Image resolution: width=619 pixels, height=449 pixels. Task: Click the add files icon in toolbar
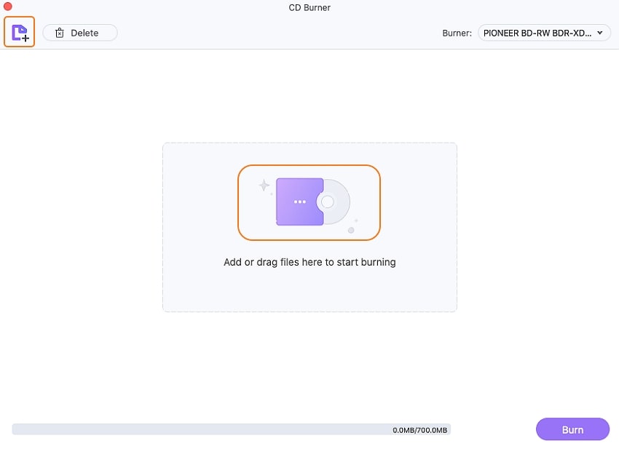click(20, 32)
